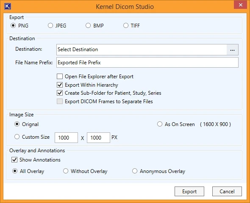Close the Kernel Dicom Studio dialog
This screenshot has width=250, height=203.
pos(241,5)
